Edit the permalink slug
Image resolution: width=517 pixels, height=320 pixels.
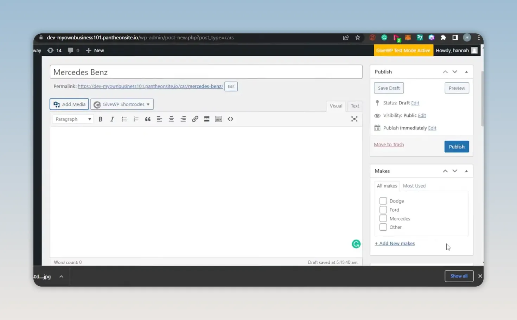click(231, 87)
